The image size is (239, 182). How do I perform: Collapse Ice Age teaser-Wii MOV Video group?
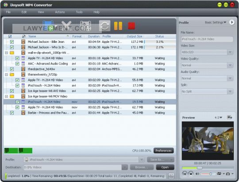(6, 96)
